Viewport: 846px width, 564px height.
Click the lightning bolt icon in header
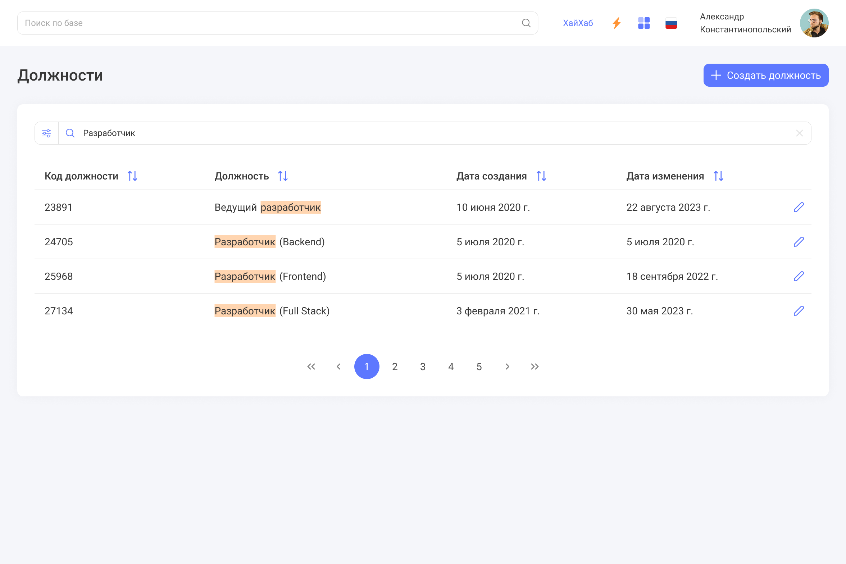click(617, 23)
